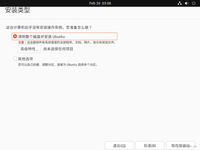Click the question 这台计算机似乎没有安装操作系统

pyautogui.click(x=49, y=27)
